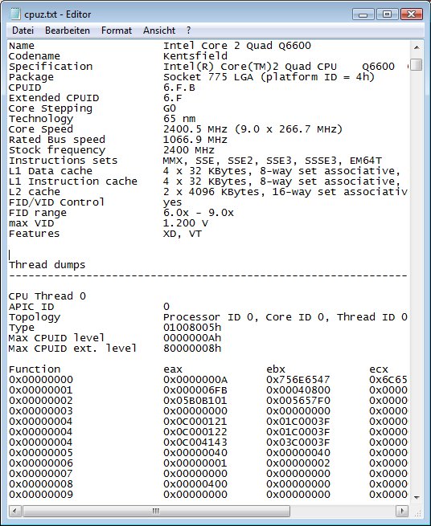Close the cpuz.txt Editor window
The height and width of the screenshot is (526, 431).
pos(411,14)
